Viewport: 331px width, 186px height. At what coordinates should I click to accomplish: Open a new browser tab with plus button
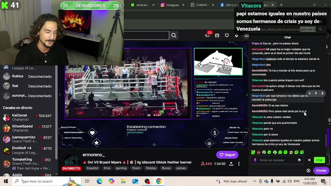click(x=281, y=5)
